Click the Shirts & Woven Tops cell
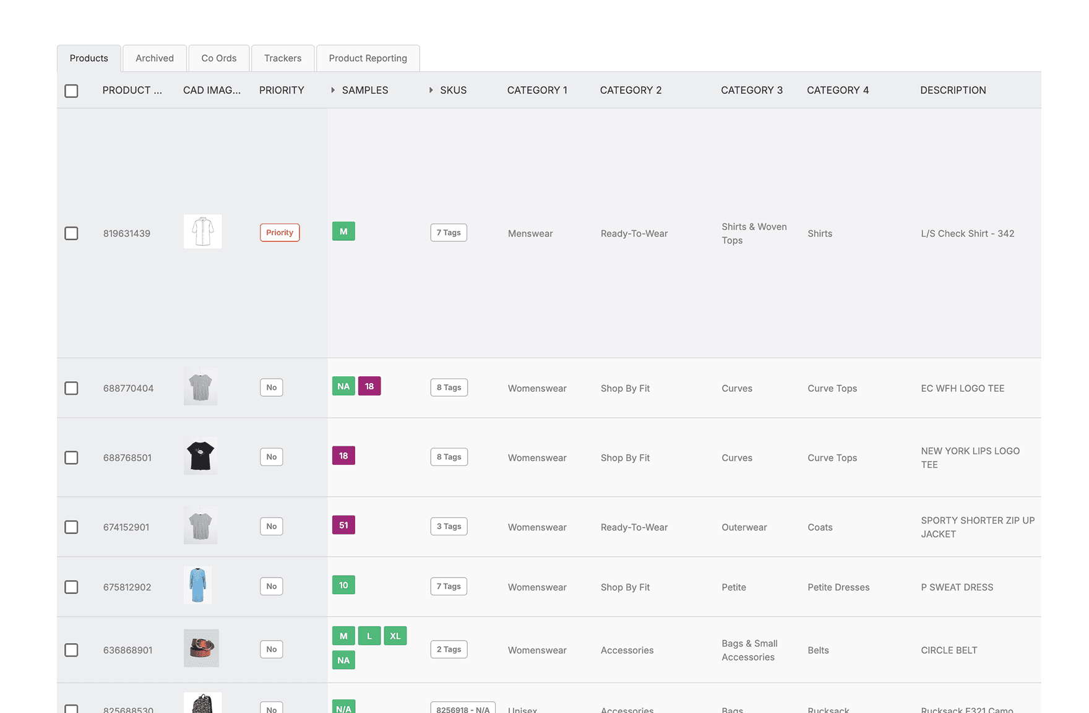The width and height of the screenshot is (1089, 713). coord(754,233)
